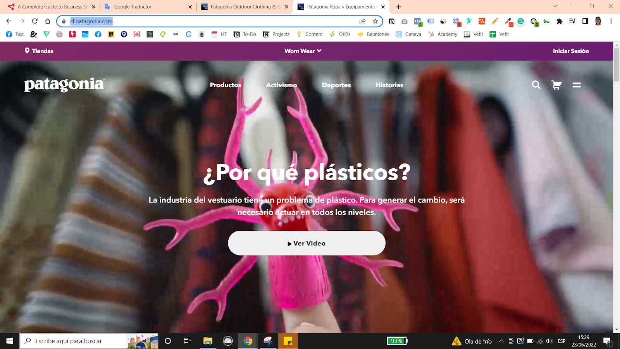Show hidden system tray icons
Screen dimensions: 620x349
(x=501, y=341)
